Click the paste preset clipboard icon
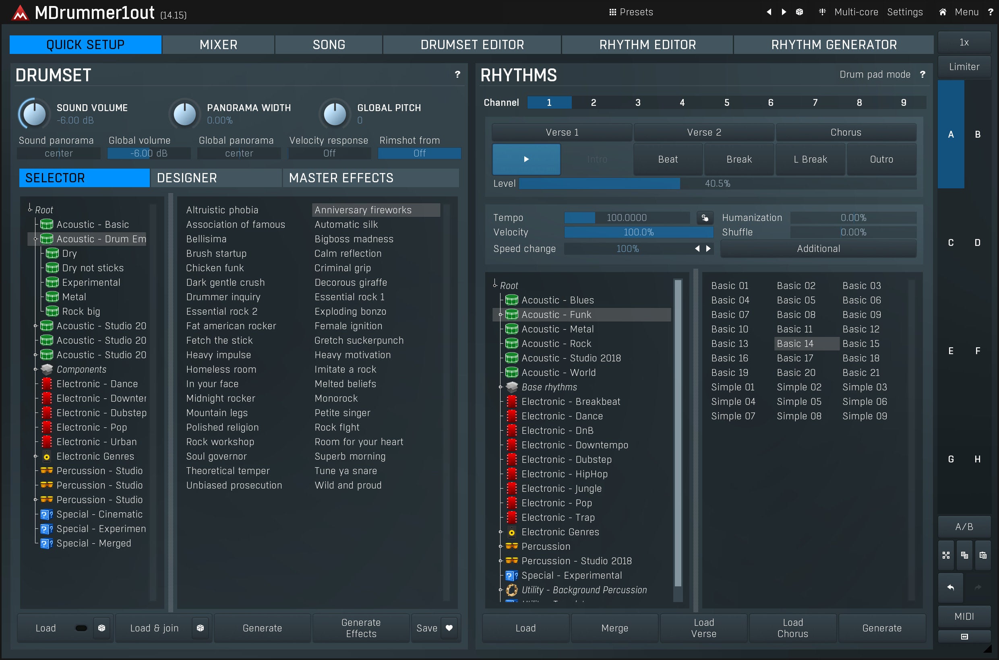The image size is (999, 660). 982,555
